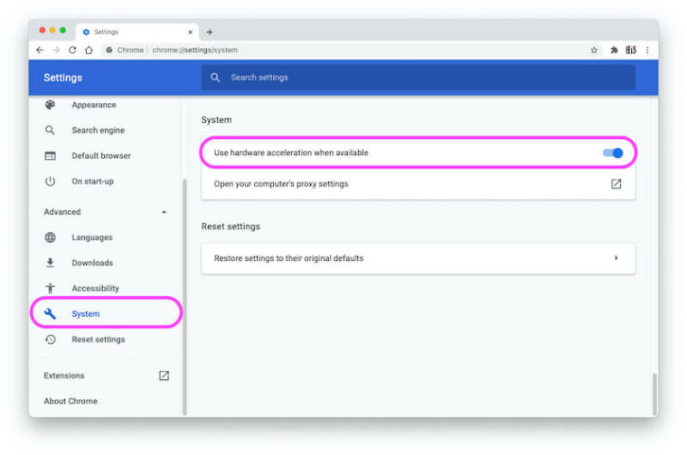This screenshot has height=455, width=687.
Task: Go to the home page icon
Action: point(89,51)
